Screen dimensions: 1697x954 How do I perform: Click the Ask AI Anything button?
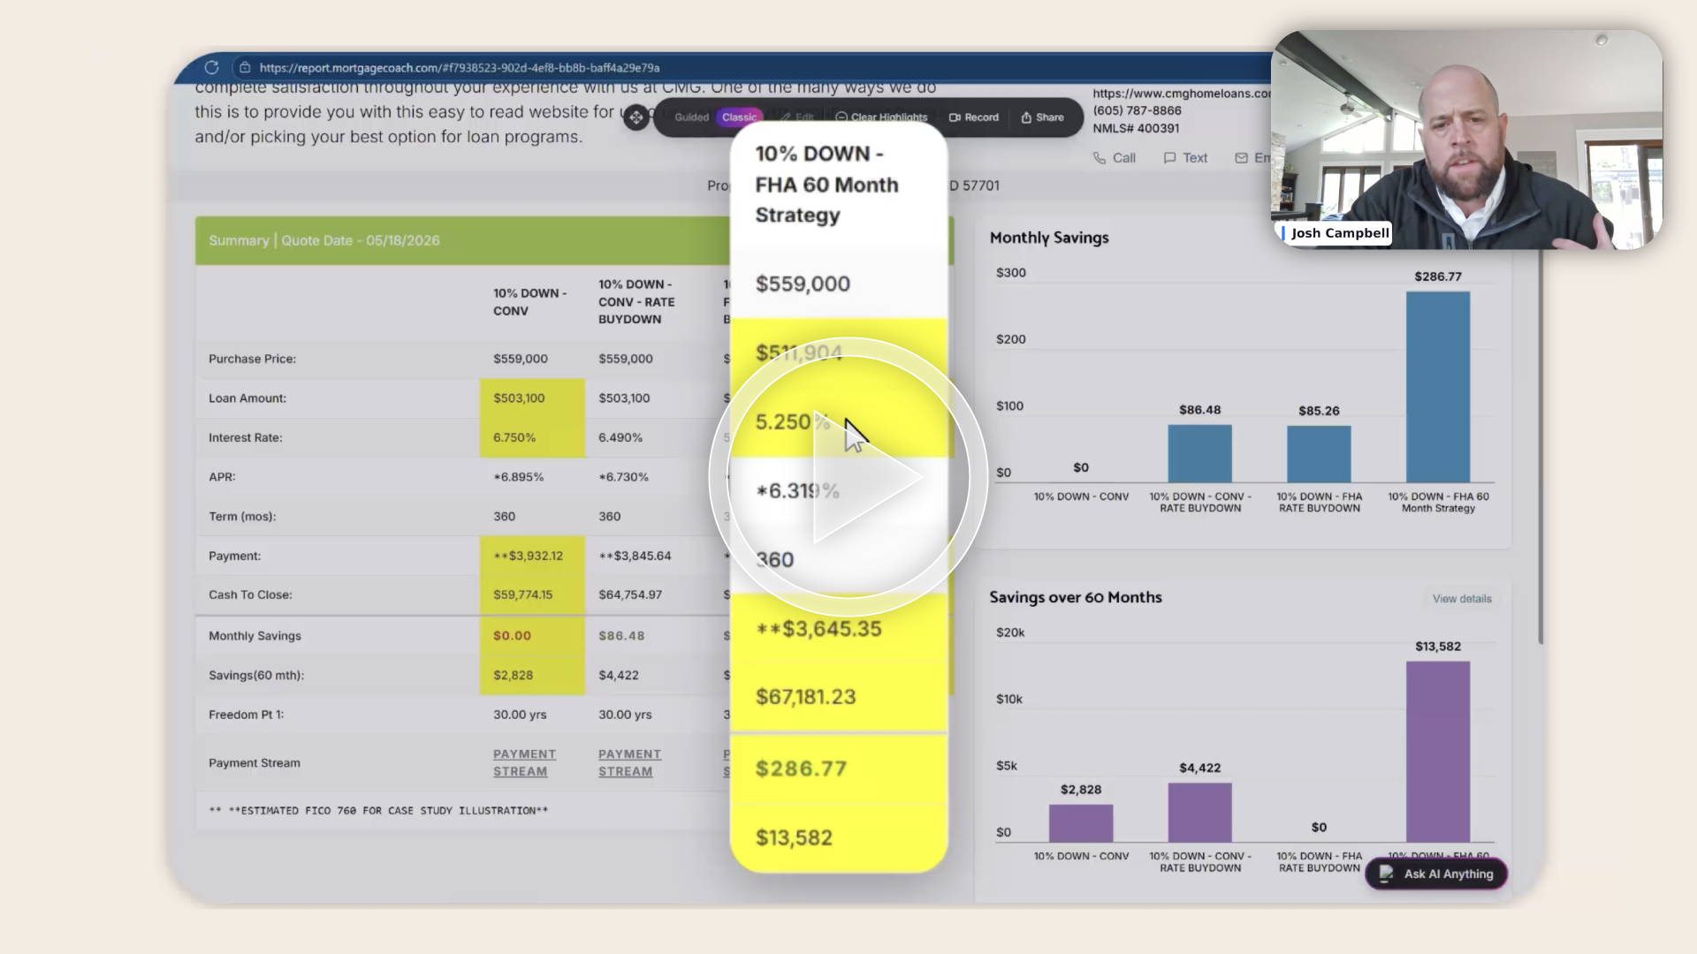click(1436, 874)
